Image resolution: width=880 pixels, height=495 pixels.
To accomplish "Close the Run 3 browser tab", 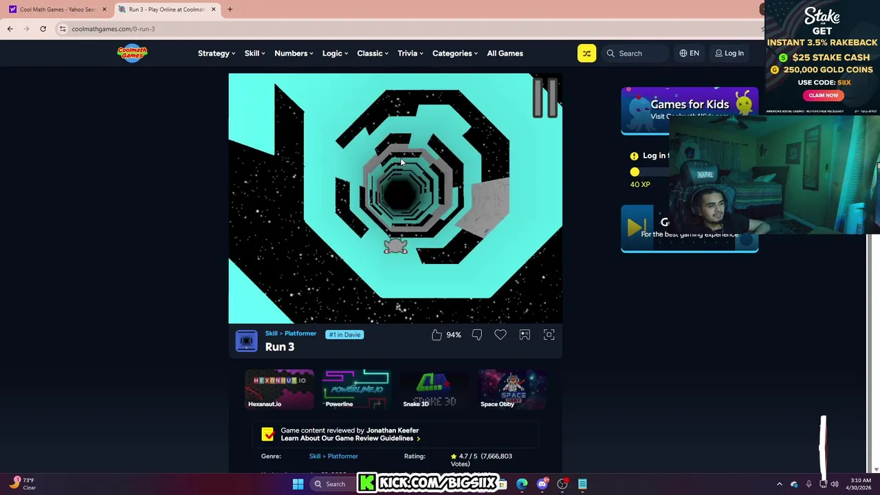I will tap(213, 10).
